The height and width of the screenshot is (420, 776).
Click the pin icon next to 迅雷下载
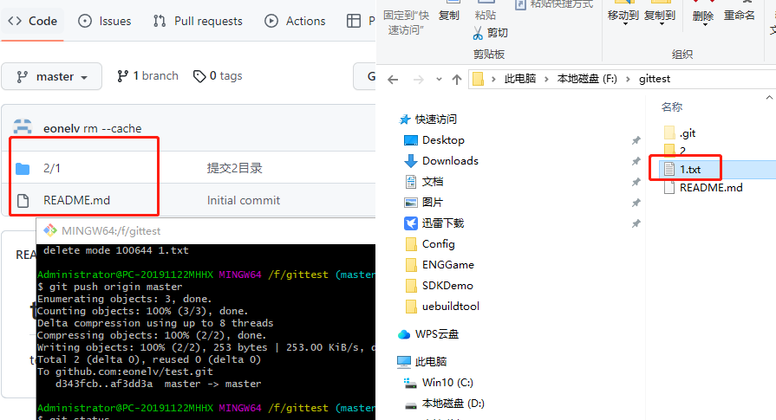coord(636,223)
